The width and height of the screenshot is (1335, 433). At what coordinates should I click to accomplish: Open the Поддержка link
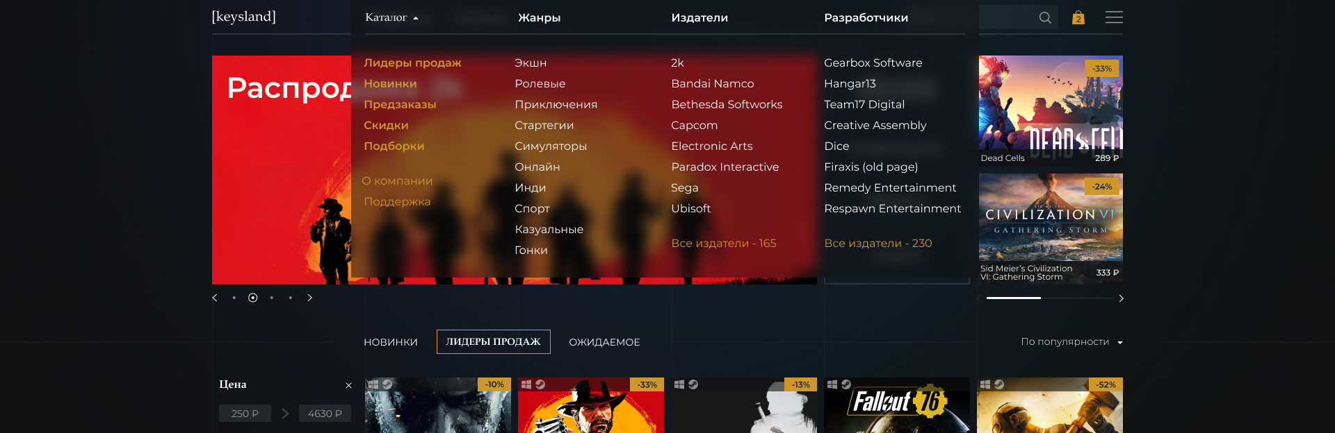(397, 201)
